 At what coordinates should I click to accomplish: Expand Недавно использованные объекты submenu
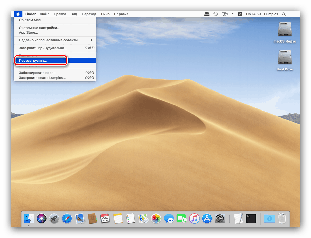[x=55, y=40]
